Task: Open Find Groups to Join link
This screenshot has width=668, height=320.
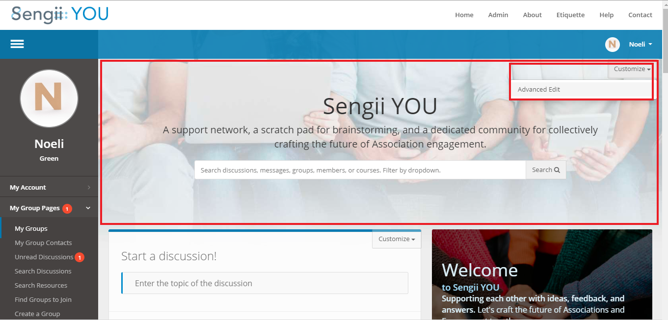Action: [43, 300]
